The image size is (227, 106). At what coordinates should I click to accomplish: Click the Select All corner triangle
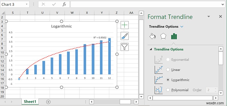[x=3, y=13]
